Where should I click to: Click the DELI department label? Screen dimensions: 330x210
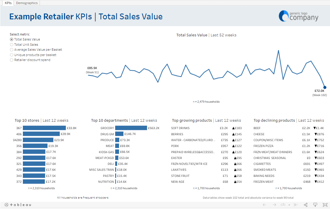(111, 164)
